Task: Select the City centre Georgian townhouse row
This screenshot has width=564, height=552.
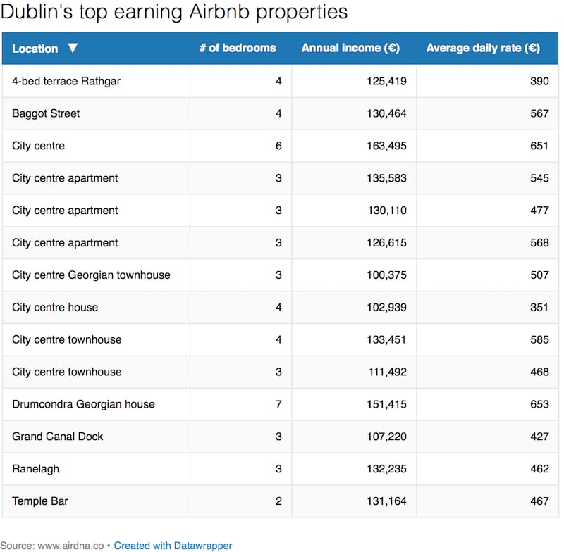Action: point(91,275)
